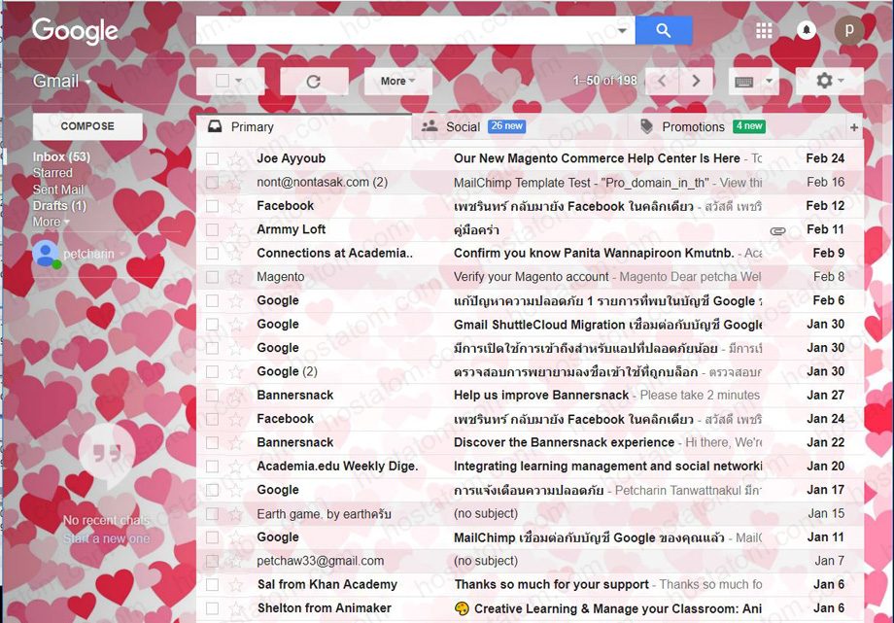Click the search magnifier button
The width and height of the screenshot is (894, 623).
[664, 30]
